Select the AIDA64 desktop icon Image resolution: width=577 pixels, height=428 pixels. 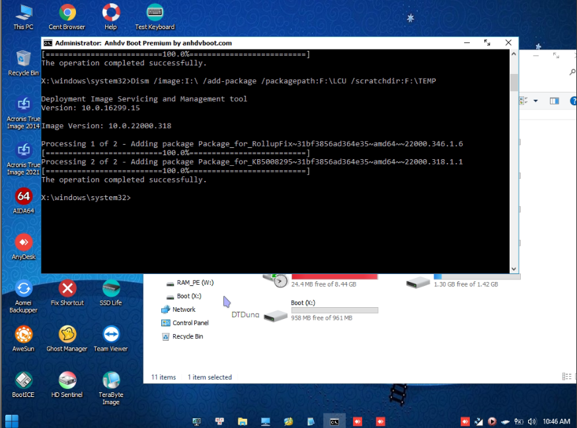pyautogui.click(x=23, y=201)
